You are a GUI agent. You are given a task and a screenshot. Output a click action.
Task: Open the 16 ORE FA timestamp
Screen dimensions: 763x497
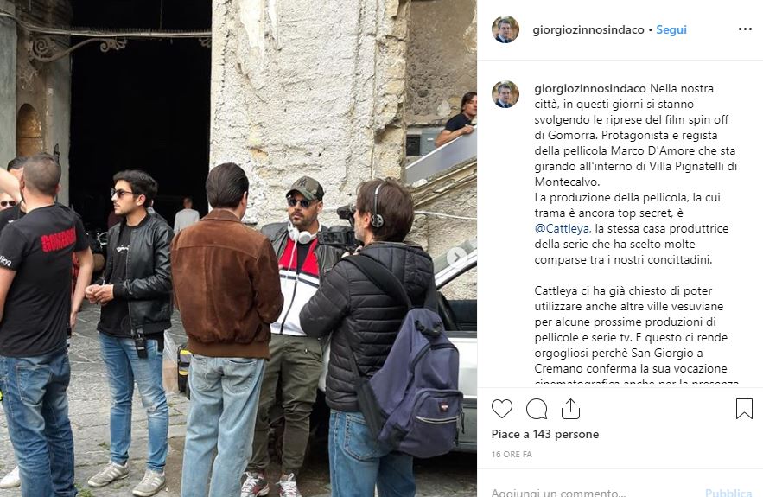[512, 454]
